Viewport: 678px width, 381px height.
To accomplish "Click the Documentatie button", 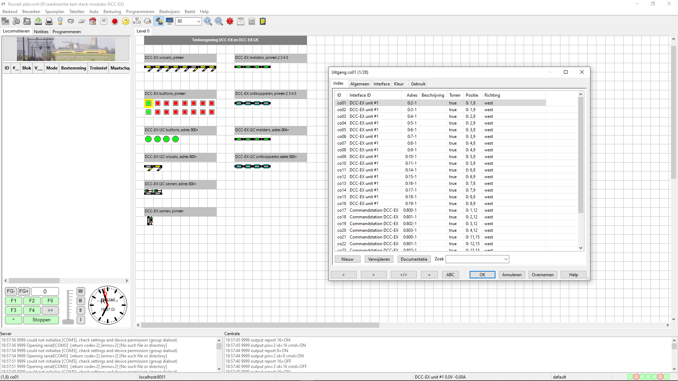I will click(414, 259).
